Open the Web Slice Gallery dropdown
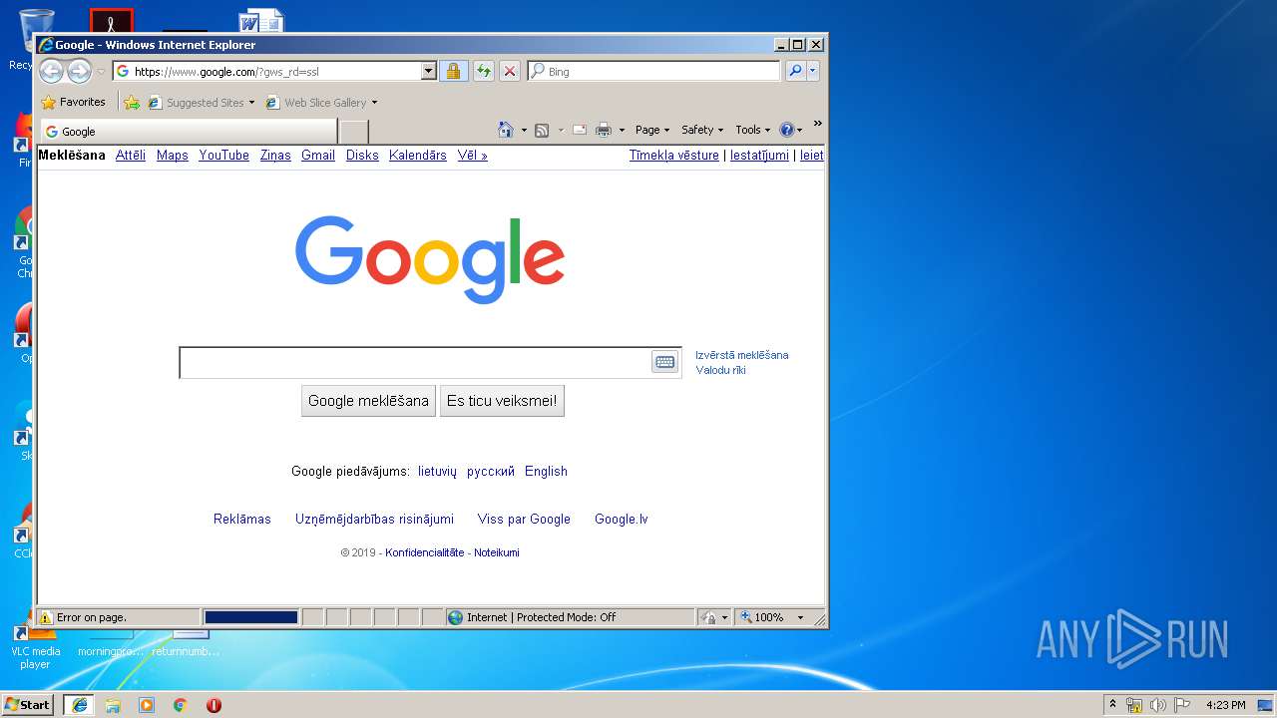The image size is (1277, 718). pos(321,102)
